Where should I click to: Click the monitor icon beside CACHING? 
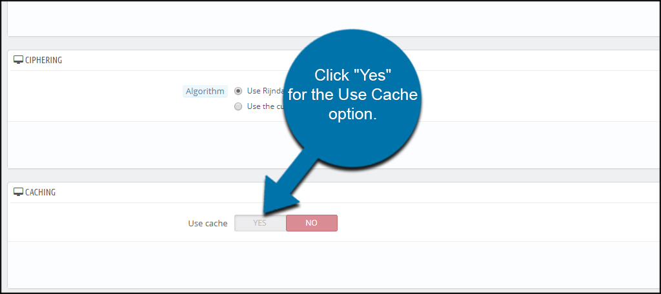(x=18, y=192)
